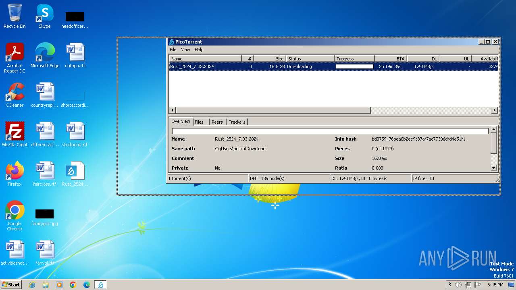Launch Microsoft Edge desktop shortcut

pyautogui.click(x=45, y=56)
